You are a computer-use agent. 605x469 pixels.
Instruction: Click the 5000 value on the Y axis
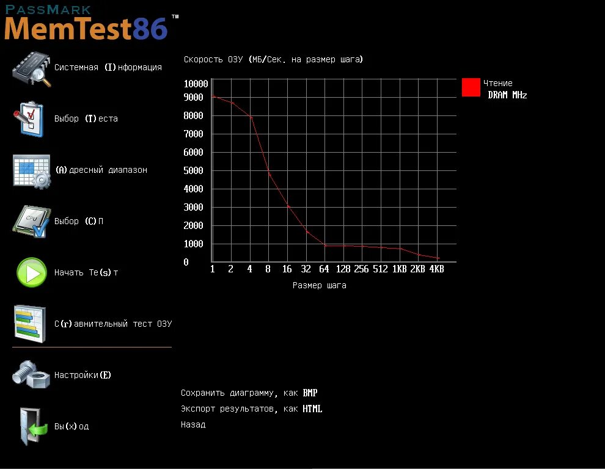pos(193,170)
